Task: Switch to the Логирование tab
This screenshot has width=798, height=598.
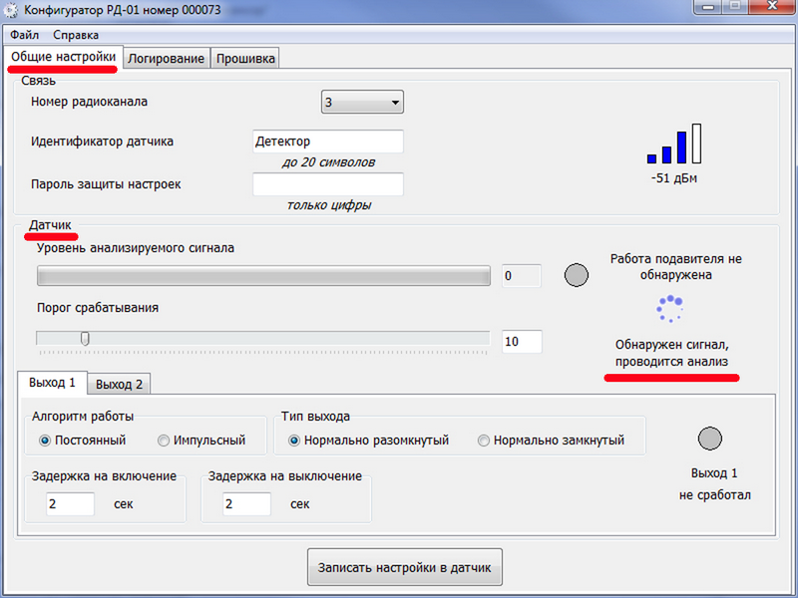Action: pos(166,59)
